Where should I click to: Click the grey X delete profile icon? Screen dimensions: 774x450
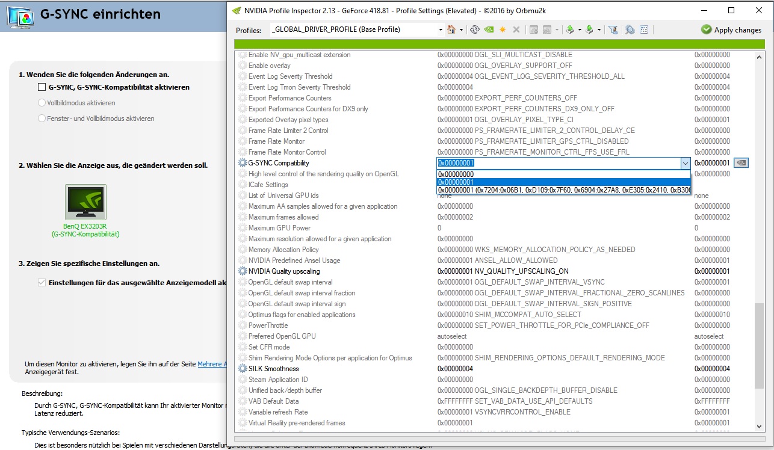516,29
